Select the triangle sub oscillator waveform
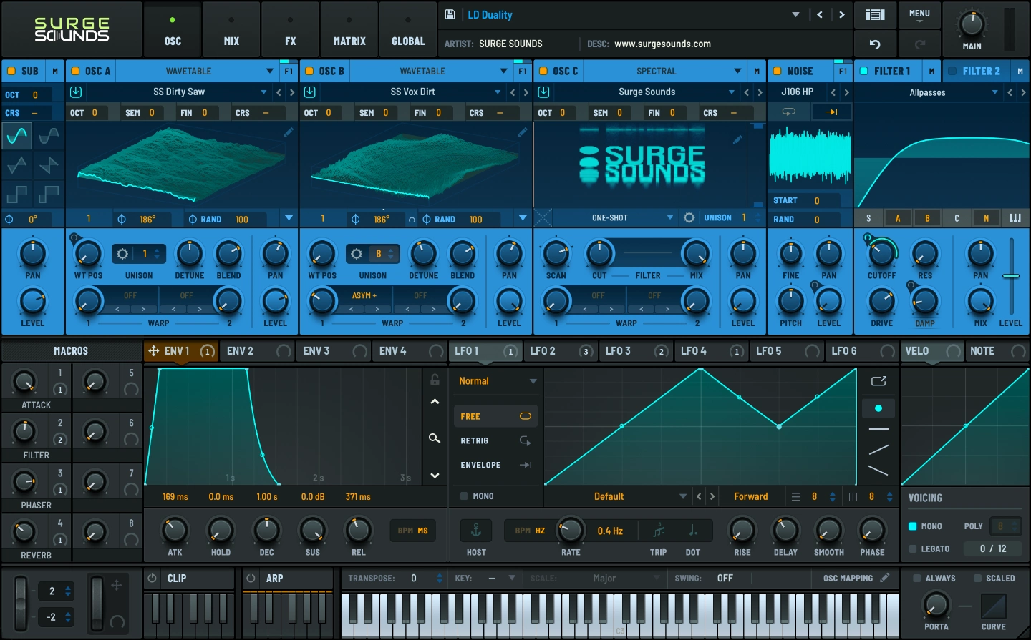The height and width of the screenshot is (640, 1031). click(17, 165)
